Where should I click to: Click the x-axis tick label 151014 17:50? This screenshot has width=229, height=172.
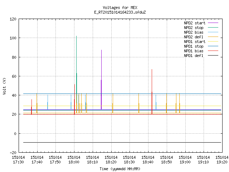[x=55, y=160]
